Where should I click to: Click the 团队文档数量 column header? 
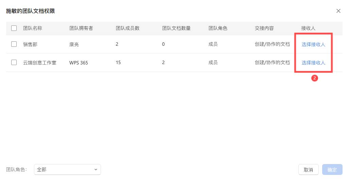(176, 28)
